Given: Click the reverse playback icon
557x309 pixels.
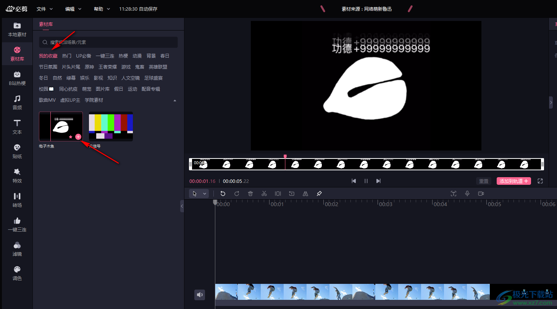Looking at the screenshot, I should pyautogui.click(x=292, y=194).
